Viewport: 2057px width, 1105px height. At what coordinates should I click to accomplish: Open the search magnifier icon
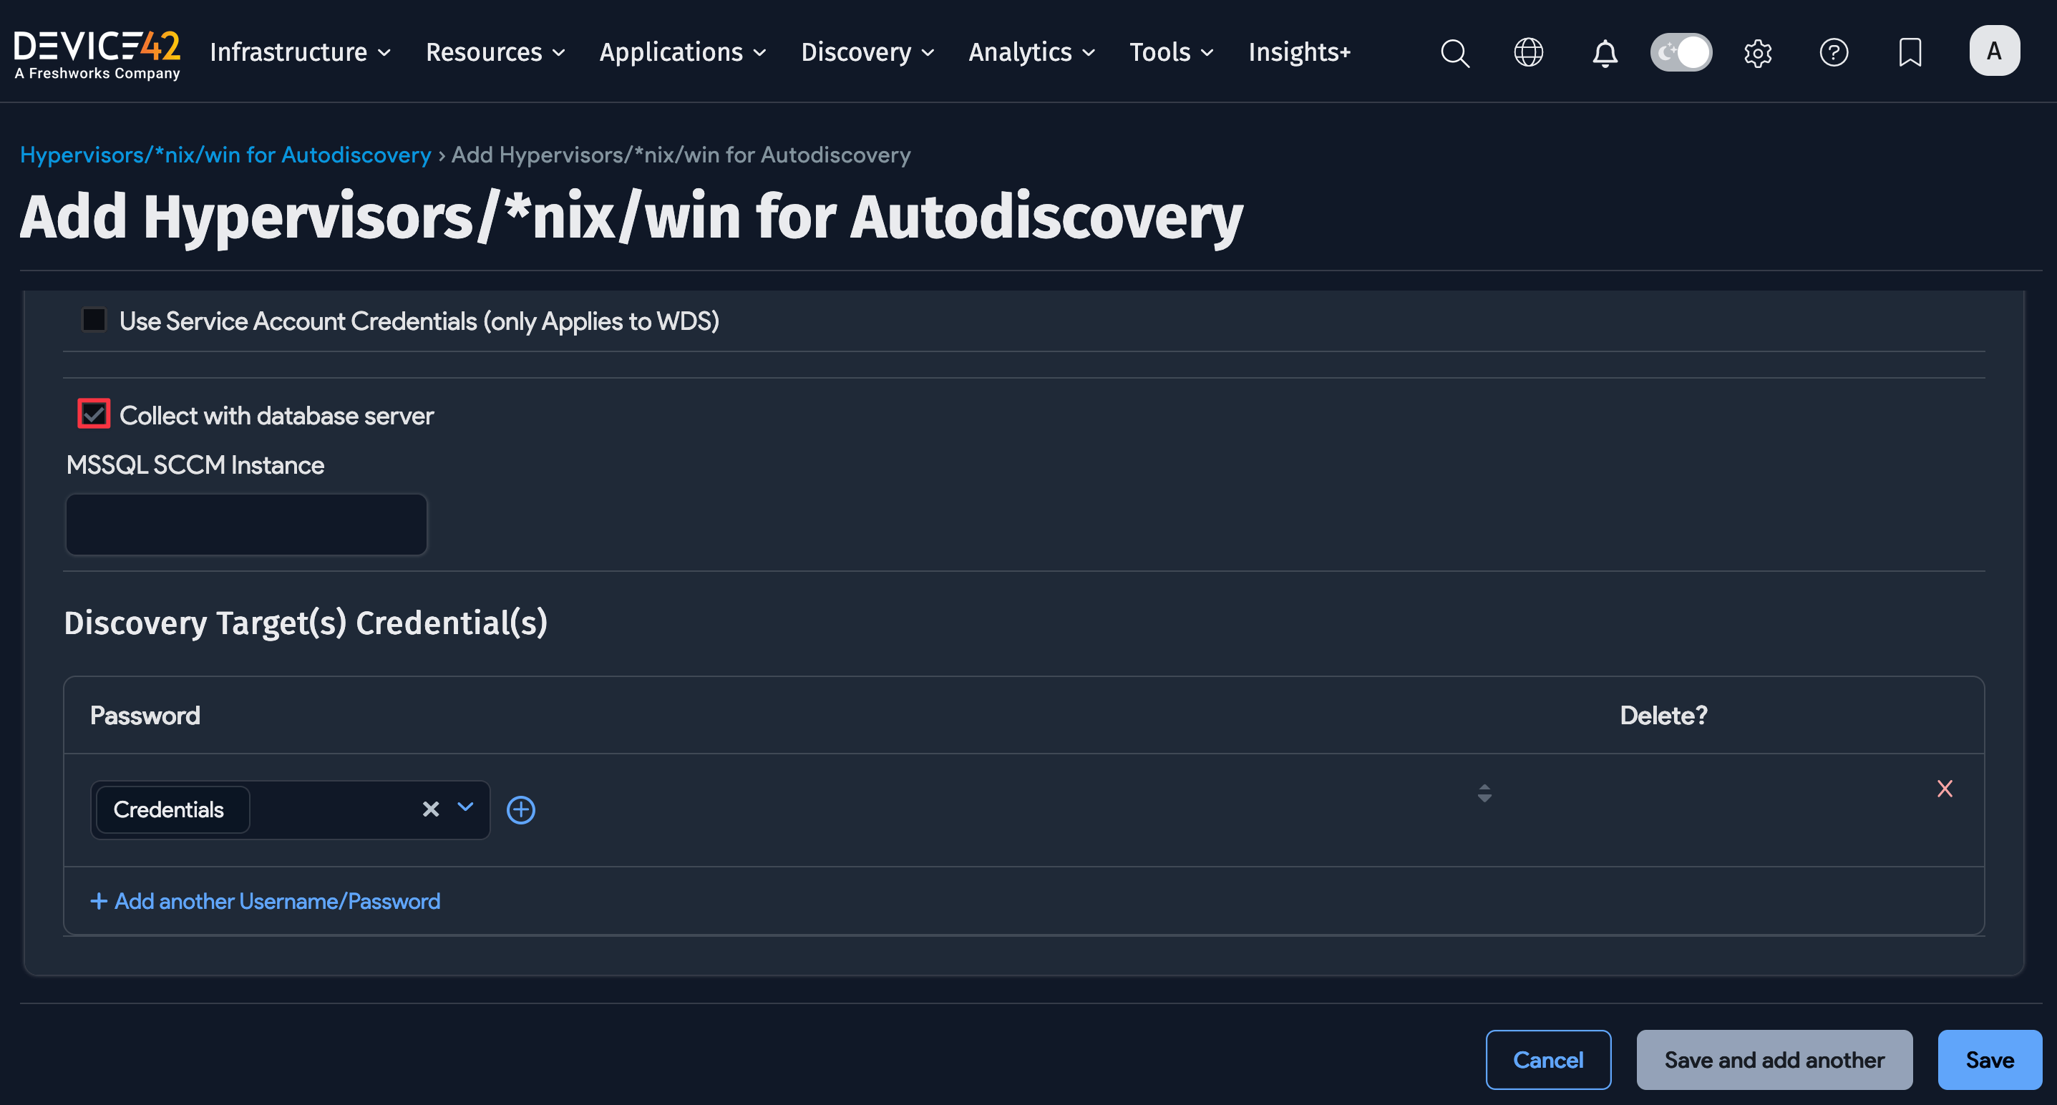tap(1454, 53)
